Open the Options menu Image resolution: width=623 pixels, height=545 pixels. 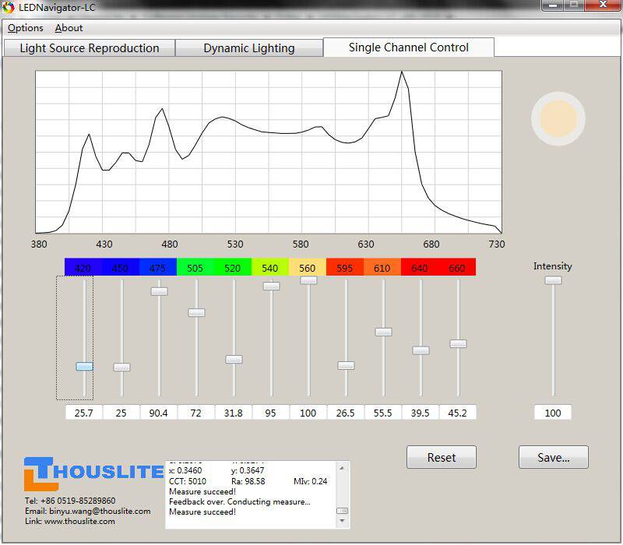(x=26, y=28)
